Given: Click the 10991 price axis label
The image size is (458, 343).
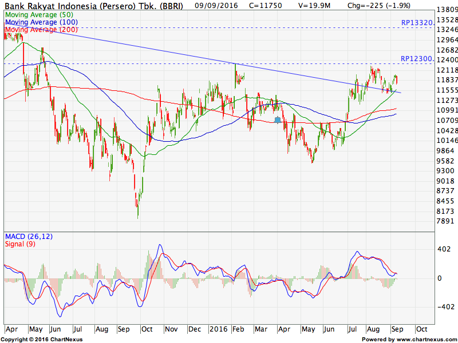Looking at the screenshot, I should point(447,110).
